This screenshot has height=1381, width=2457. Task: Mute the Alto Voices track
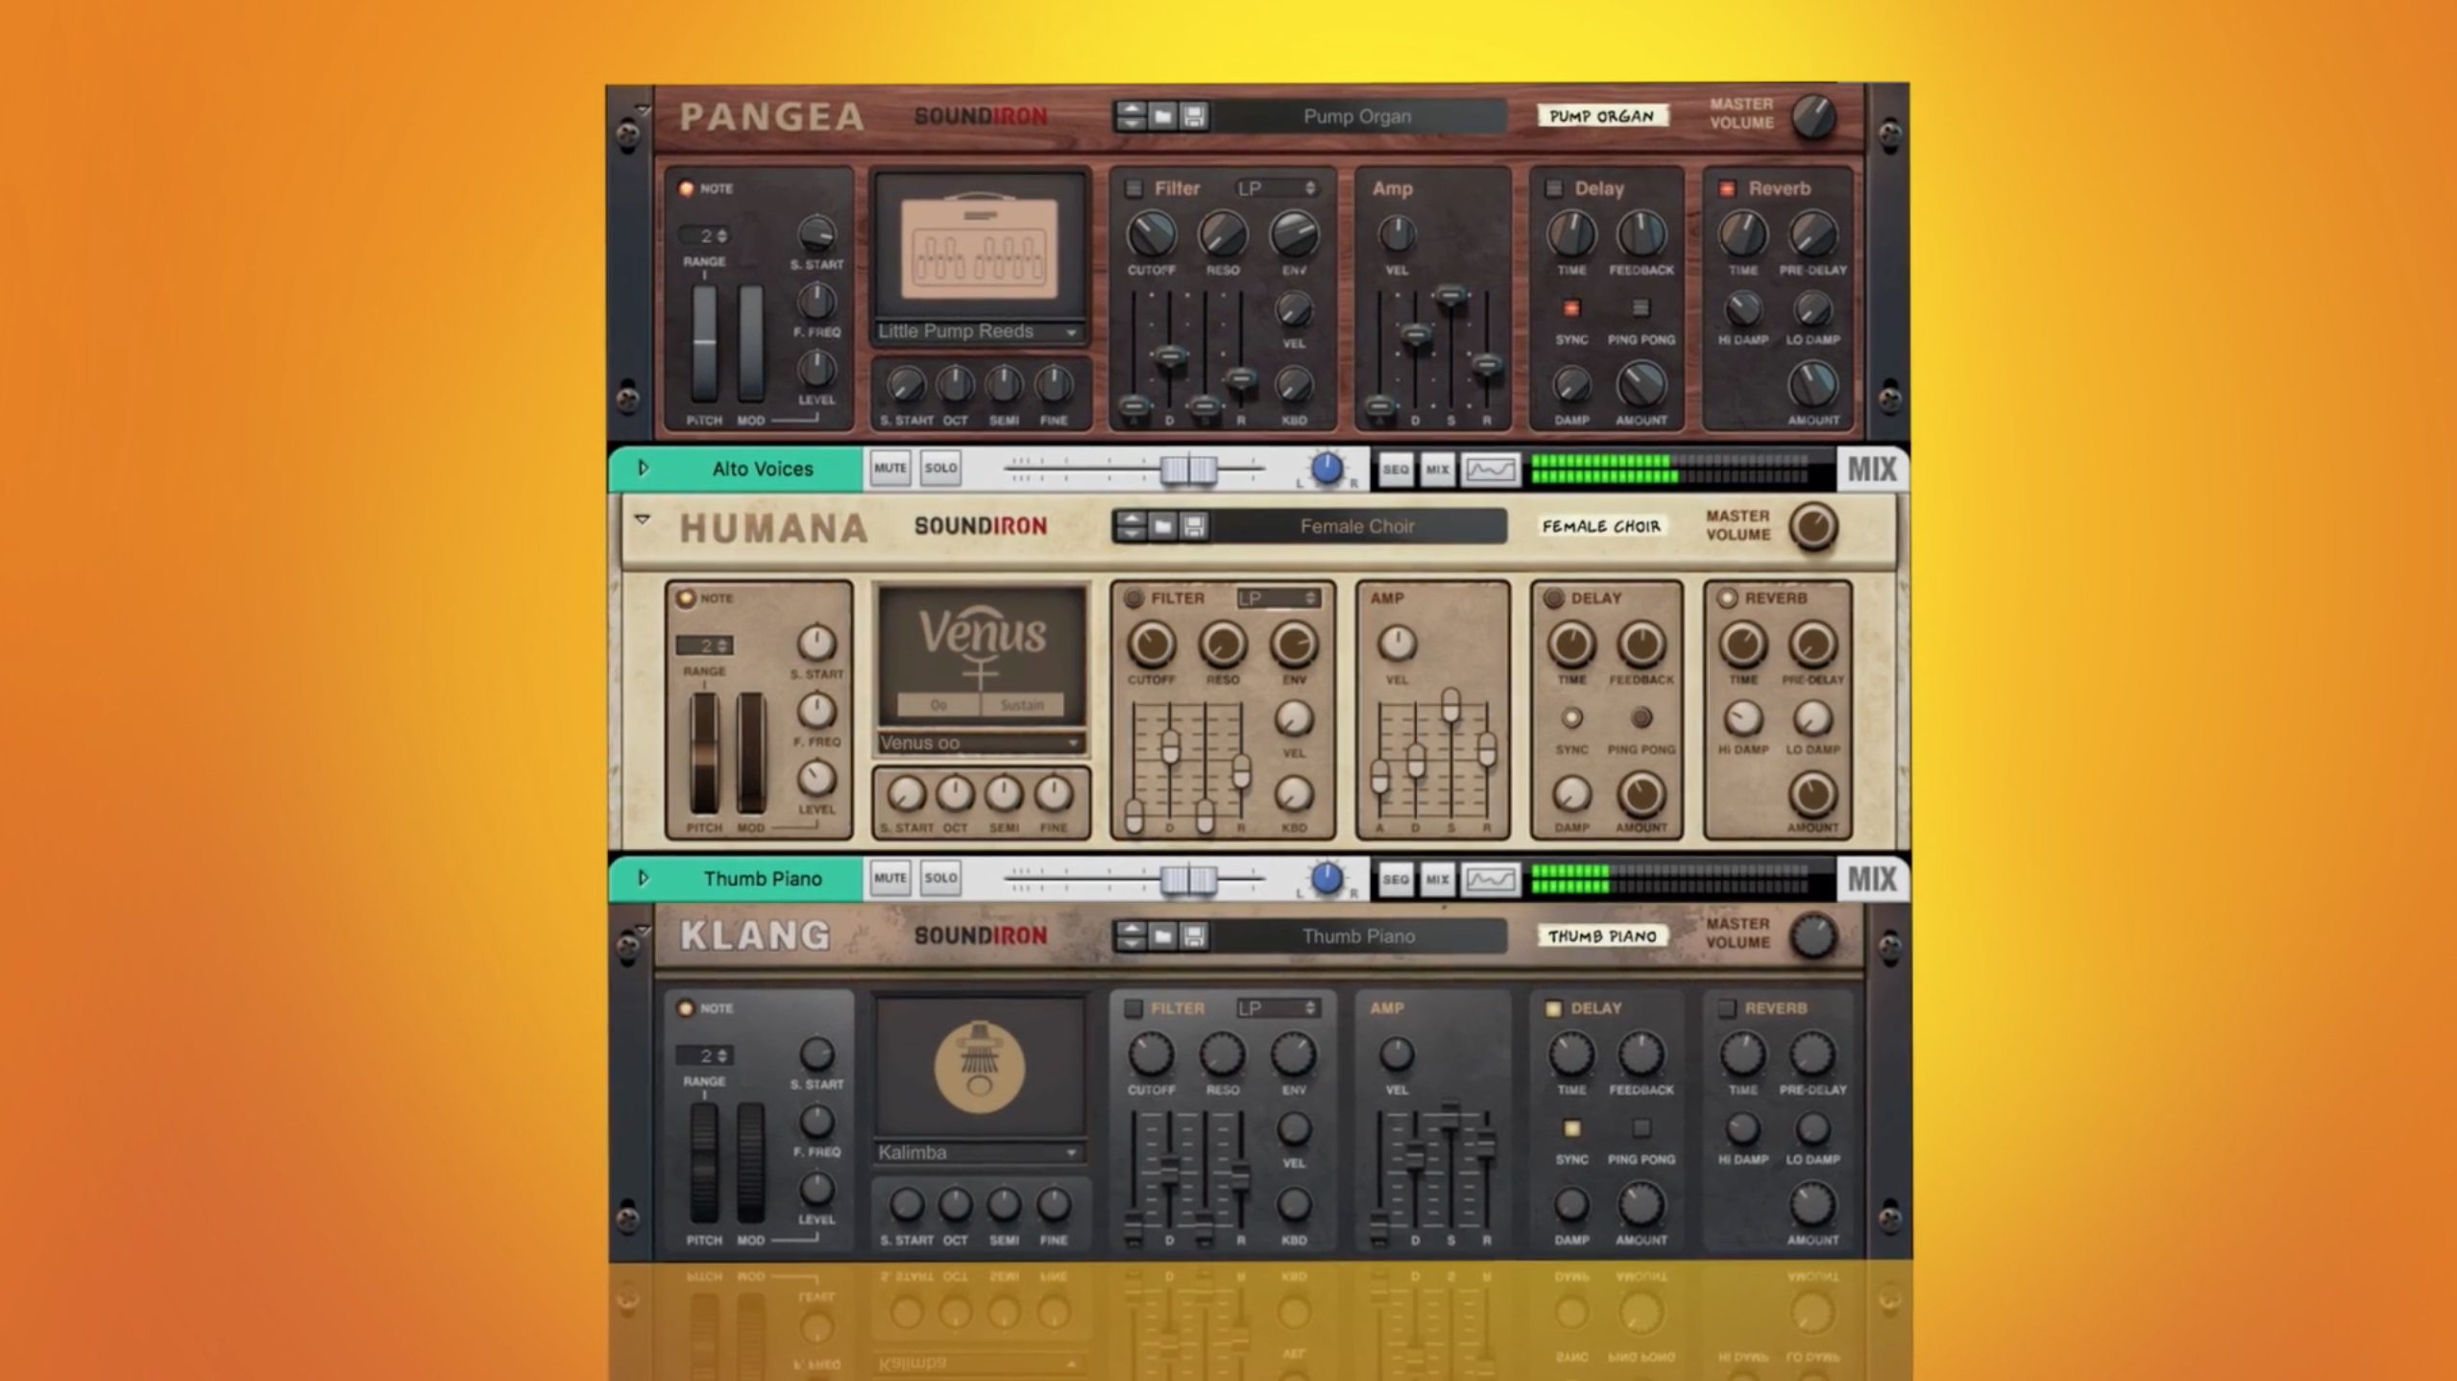(889, 469)
